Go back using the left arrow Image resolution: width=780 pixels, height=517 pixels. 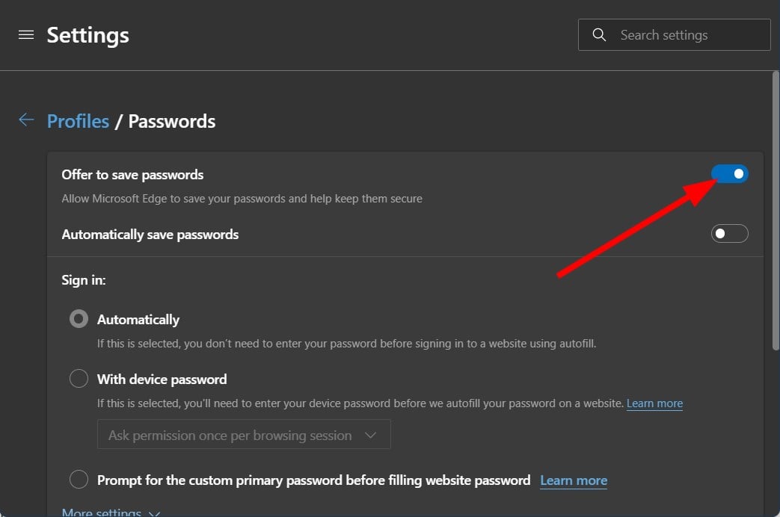pyautogui.click(x=26, y=120)
